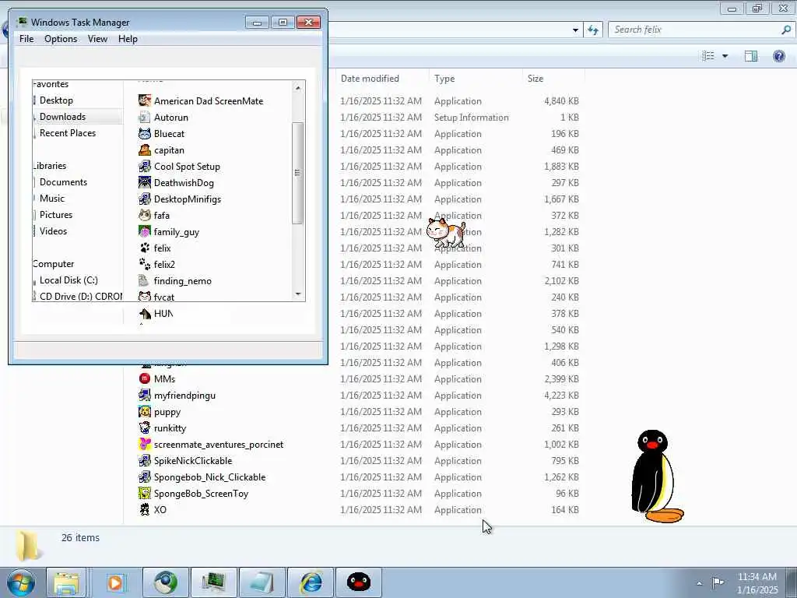Select the XO skull icon
Screen dimensions: 797x598
pos(145,509)
